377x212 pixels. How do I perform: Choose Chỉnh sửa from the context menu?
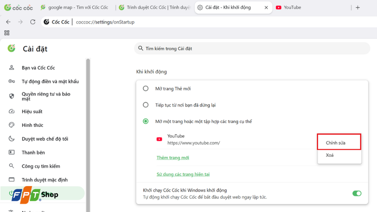339,143
